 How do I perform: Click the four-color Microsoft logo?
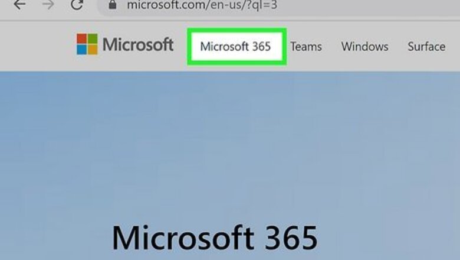87,44
